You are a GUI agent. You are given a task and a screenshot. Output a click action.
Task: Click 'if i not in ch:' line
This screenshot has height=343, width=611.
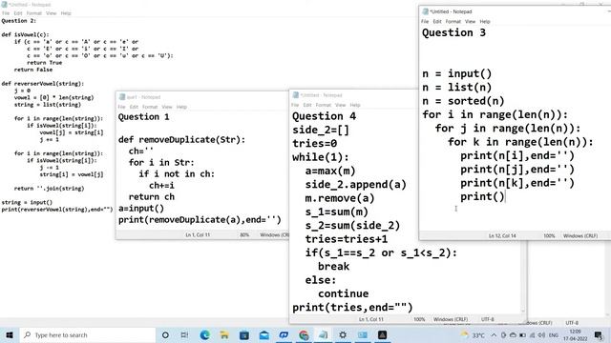click(x=177, y=173)
